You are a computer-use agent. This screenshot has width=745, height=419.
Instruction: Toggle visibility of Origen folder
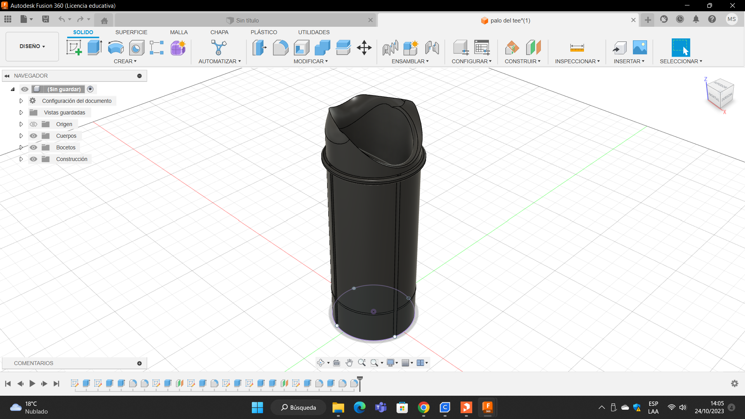tap(33, 124)
